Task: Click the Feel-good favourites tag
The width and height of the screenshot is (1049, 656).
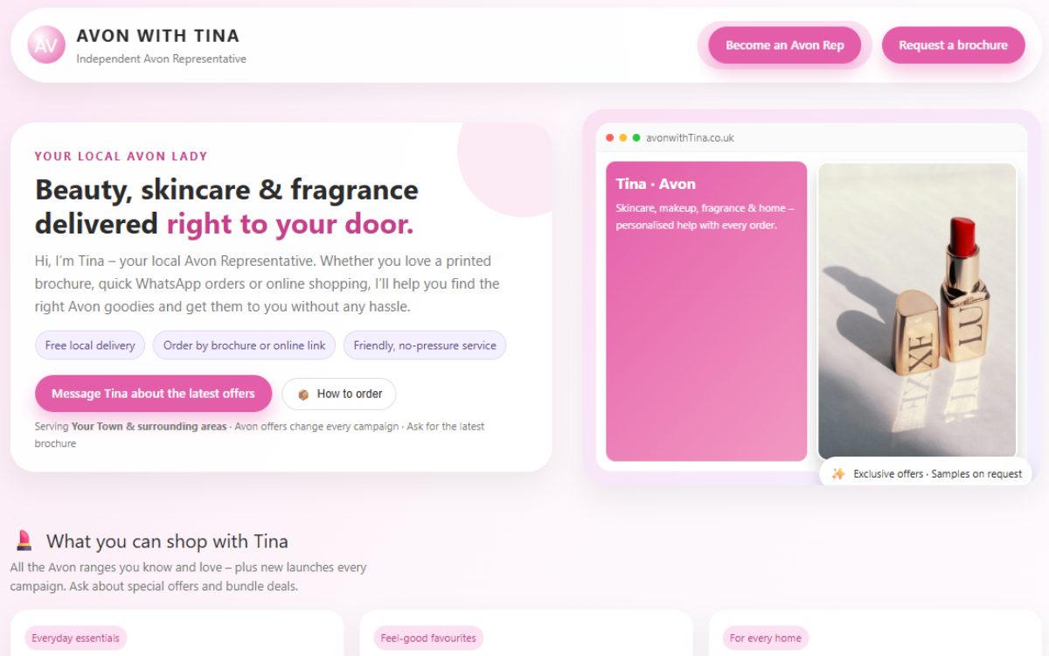Action: (x=428, y=638)
